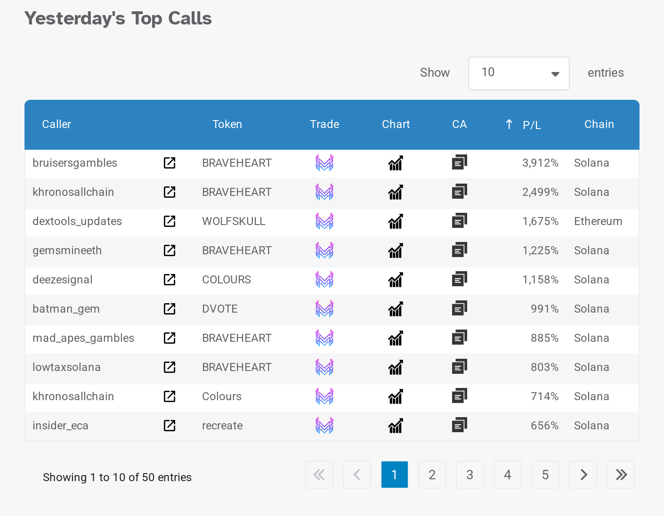
Task: Go to next page using arrow
Action: (583, 475)
